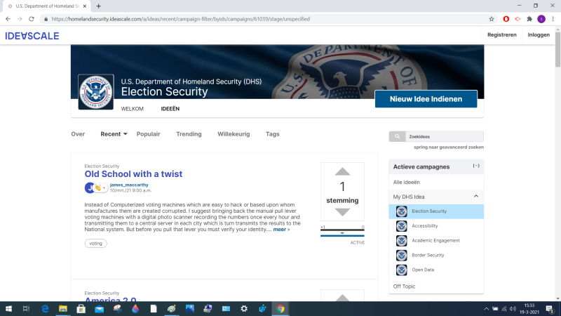Screen dimensions: 561x316
Task: Click the Nieuw Idee Indienen button
Action: click(x=426, y=99)
